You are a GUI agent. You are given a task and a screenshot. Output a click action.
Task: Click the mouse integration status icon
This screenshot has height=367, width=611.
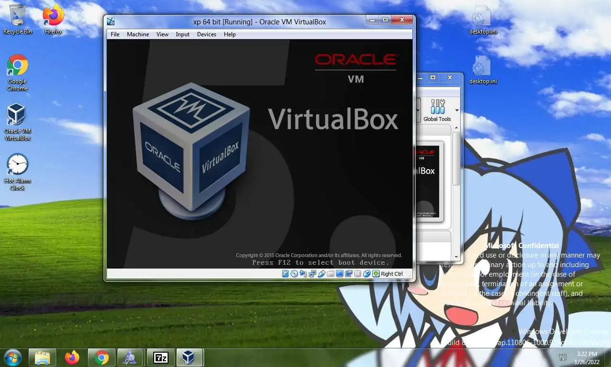point(367,274)
